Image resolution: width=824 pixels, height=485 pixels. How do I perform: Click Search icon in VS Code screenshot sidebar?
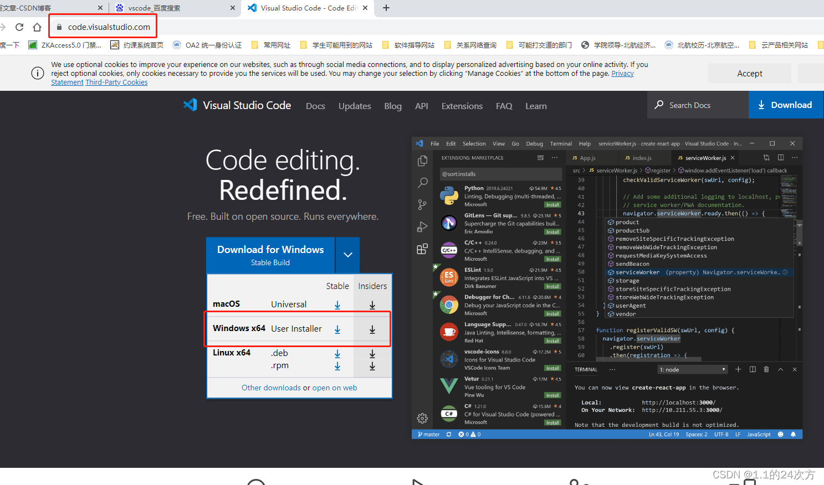click(422, 182)
